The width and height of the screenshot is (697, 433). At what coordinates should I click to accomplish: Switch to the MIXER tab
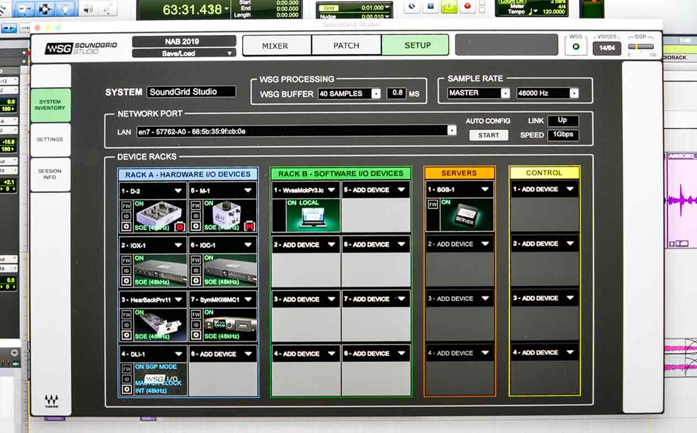(277, 45)
